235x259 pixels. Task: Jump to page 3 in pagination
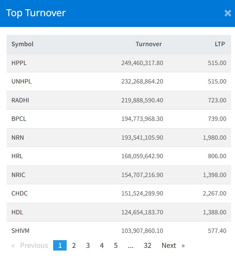coord(88,246)
